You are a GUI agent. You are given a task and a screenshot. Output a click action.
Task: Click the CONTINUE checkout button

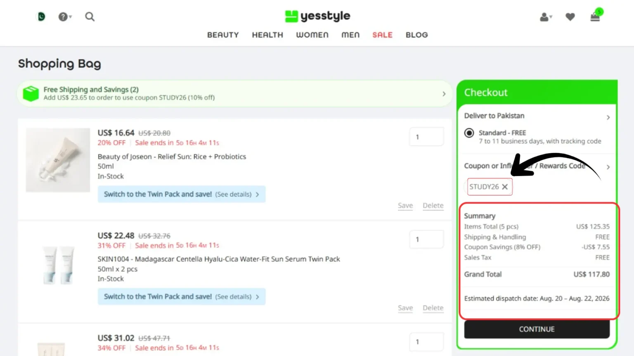pos(537,329)
